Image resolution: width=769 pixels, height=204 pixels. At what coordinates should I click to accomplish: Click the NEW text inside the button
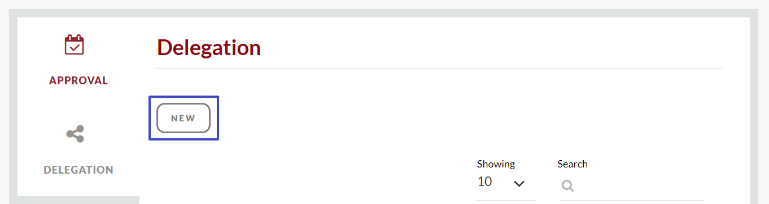[x=183, y=119]
